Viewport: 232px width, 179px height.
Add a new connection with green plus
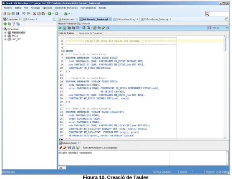point(5,24)
